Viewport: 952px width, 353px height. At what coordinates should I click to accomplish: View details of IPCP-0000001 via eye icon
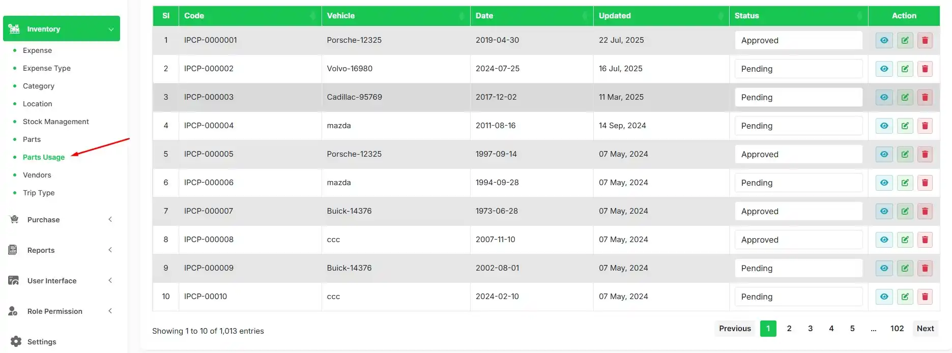pos(884,40)
